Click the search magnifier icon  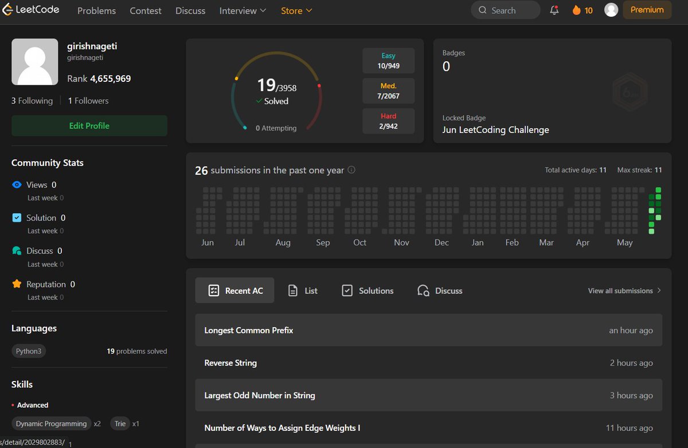[x=482, y=10]
